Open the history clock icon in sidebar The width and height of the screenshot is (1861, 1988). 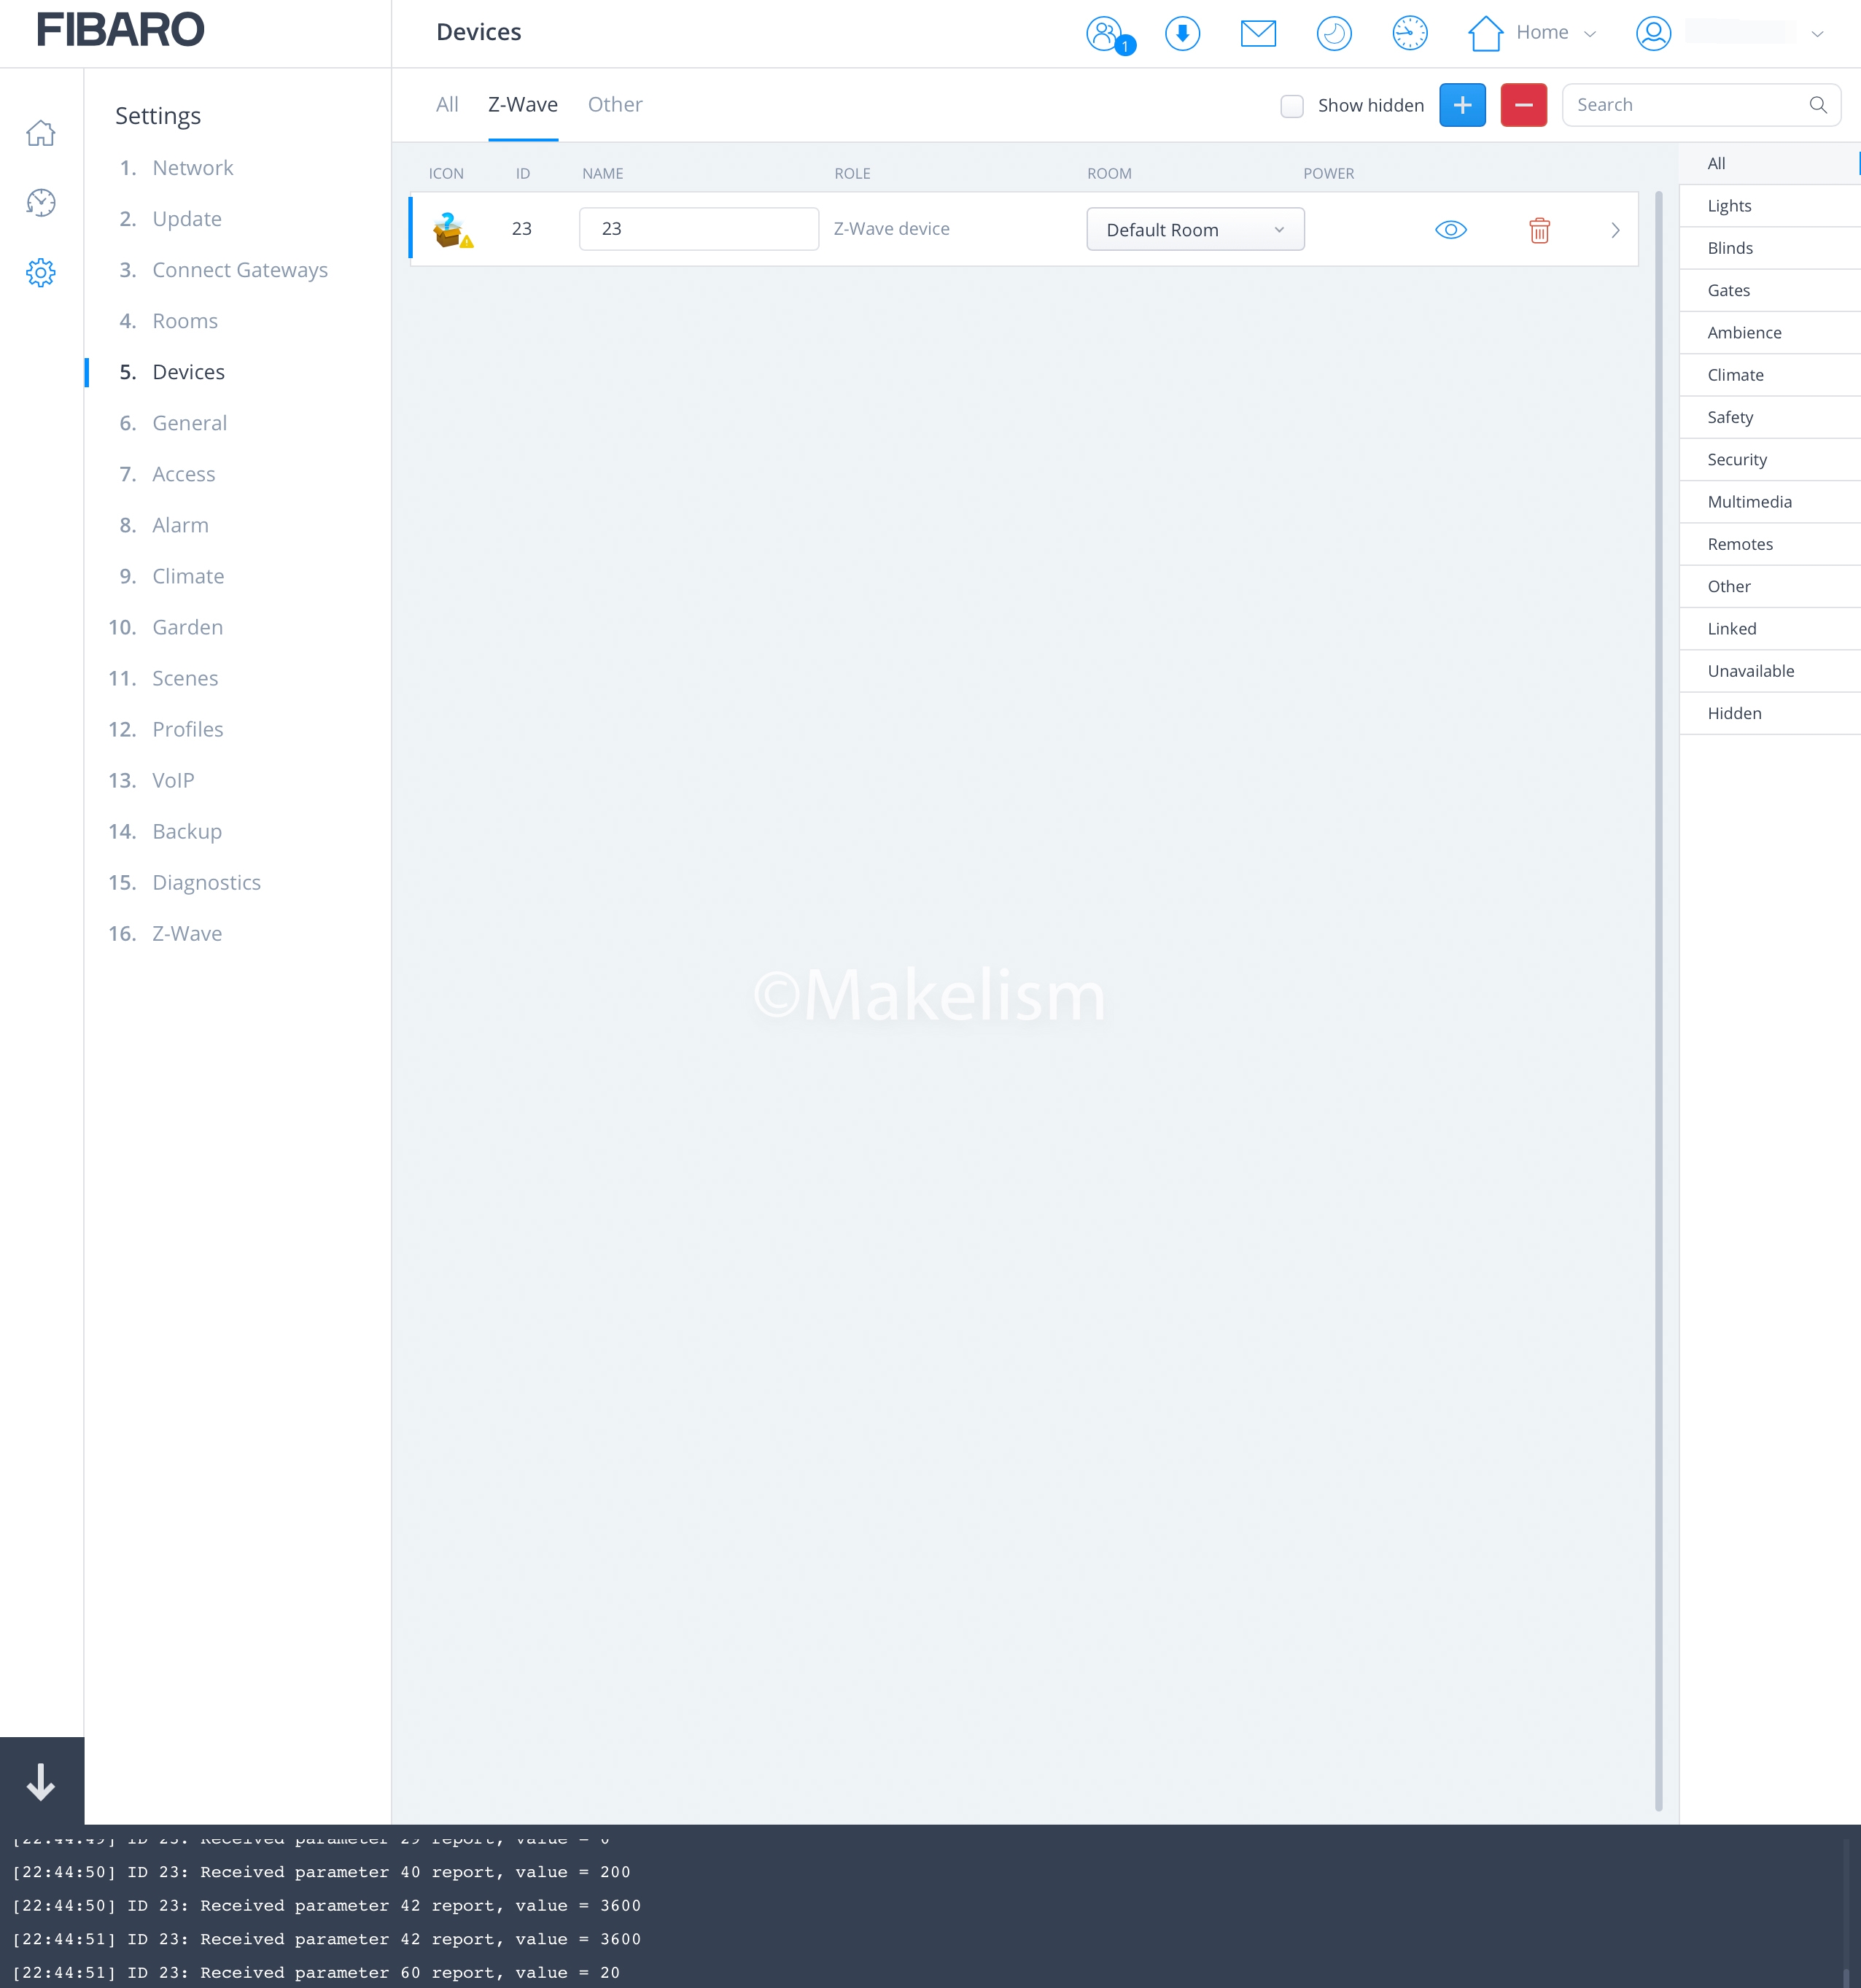click(x=41, y=203)
